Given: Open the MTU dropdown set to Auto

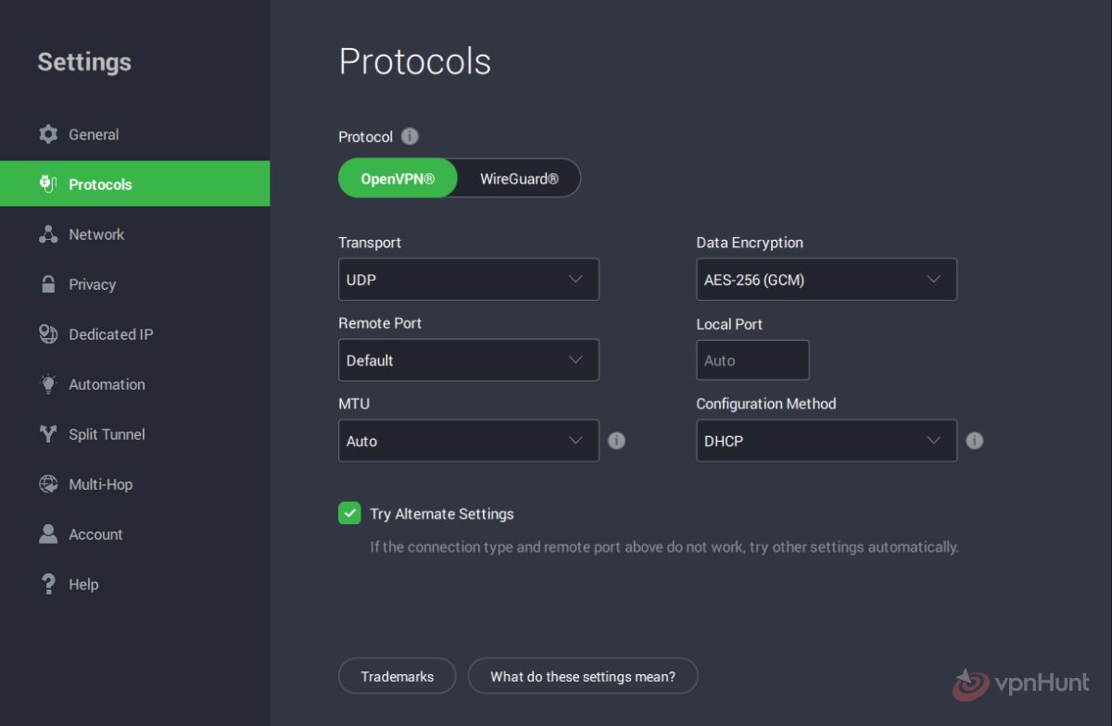Looking at the screenshot, I should (469, 441).
